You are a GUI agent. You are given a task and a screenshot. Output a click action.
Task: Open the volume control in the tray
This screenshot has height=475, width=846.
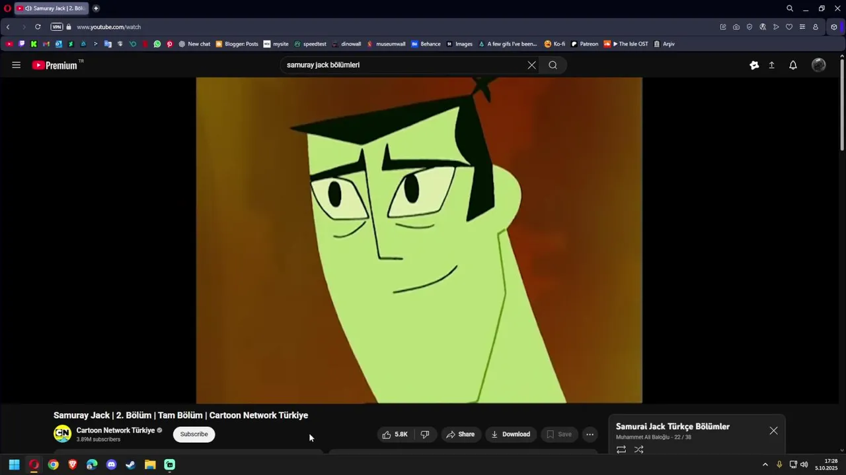point(804,464)
